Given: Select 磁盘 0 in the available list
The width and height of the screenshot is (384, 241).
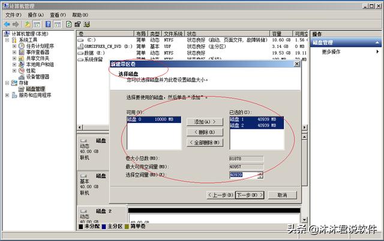Looking at the screenshot, I should pos(154,119).
